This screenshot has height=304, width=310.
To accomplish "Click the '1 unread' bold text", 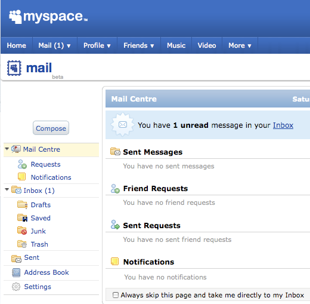I will tap(191, 125).
